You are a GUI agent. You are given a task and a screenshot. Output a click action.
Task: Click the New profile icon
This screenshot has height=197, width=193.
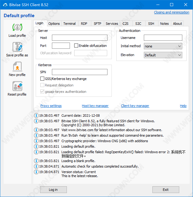(x=17, y=66)
